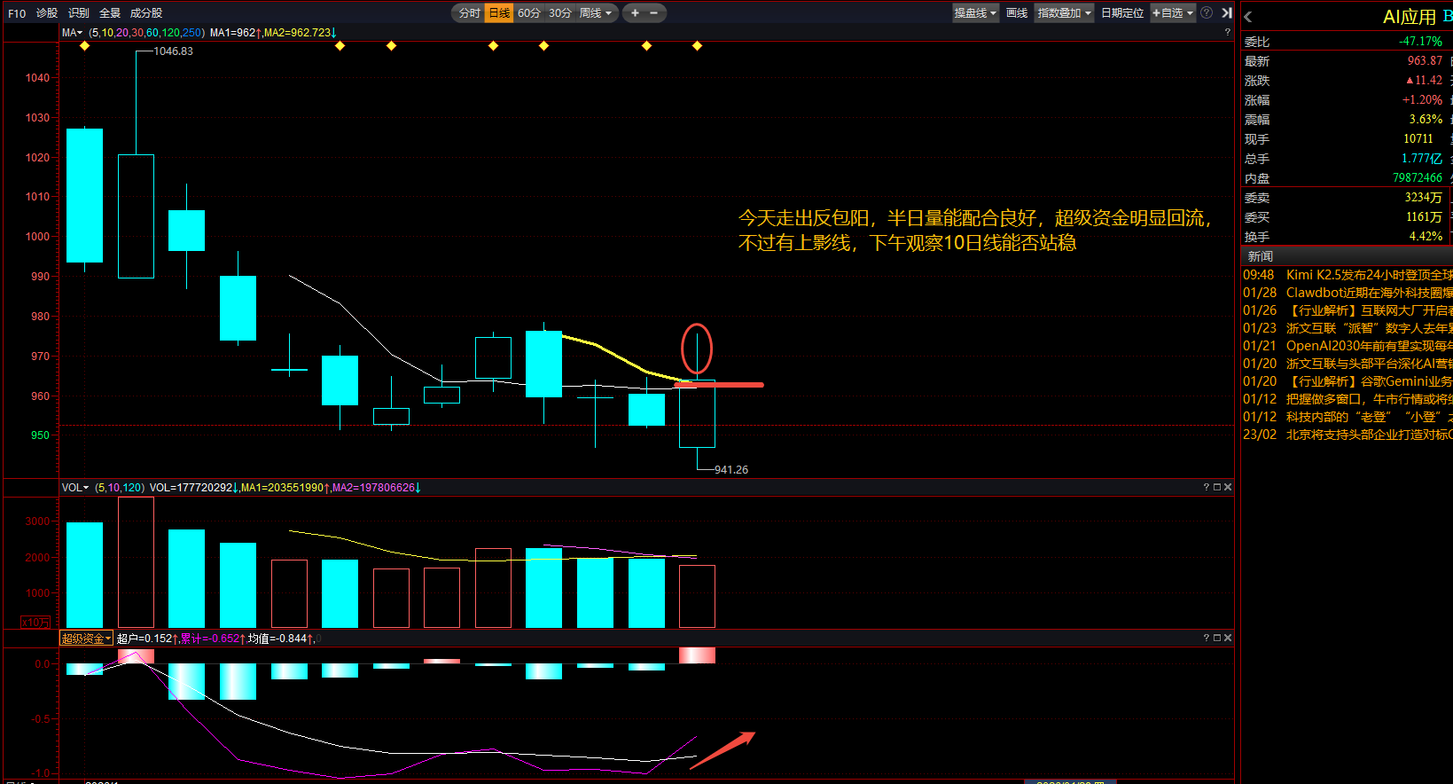The width and height of the screenshot is (1453, 784).
Task: Switch chart to 分时 view
Action: [x=469, y=13]
